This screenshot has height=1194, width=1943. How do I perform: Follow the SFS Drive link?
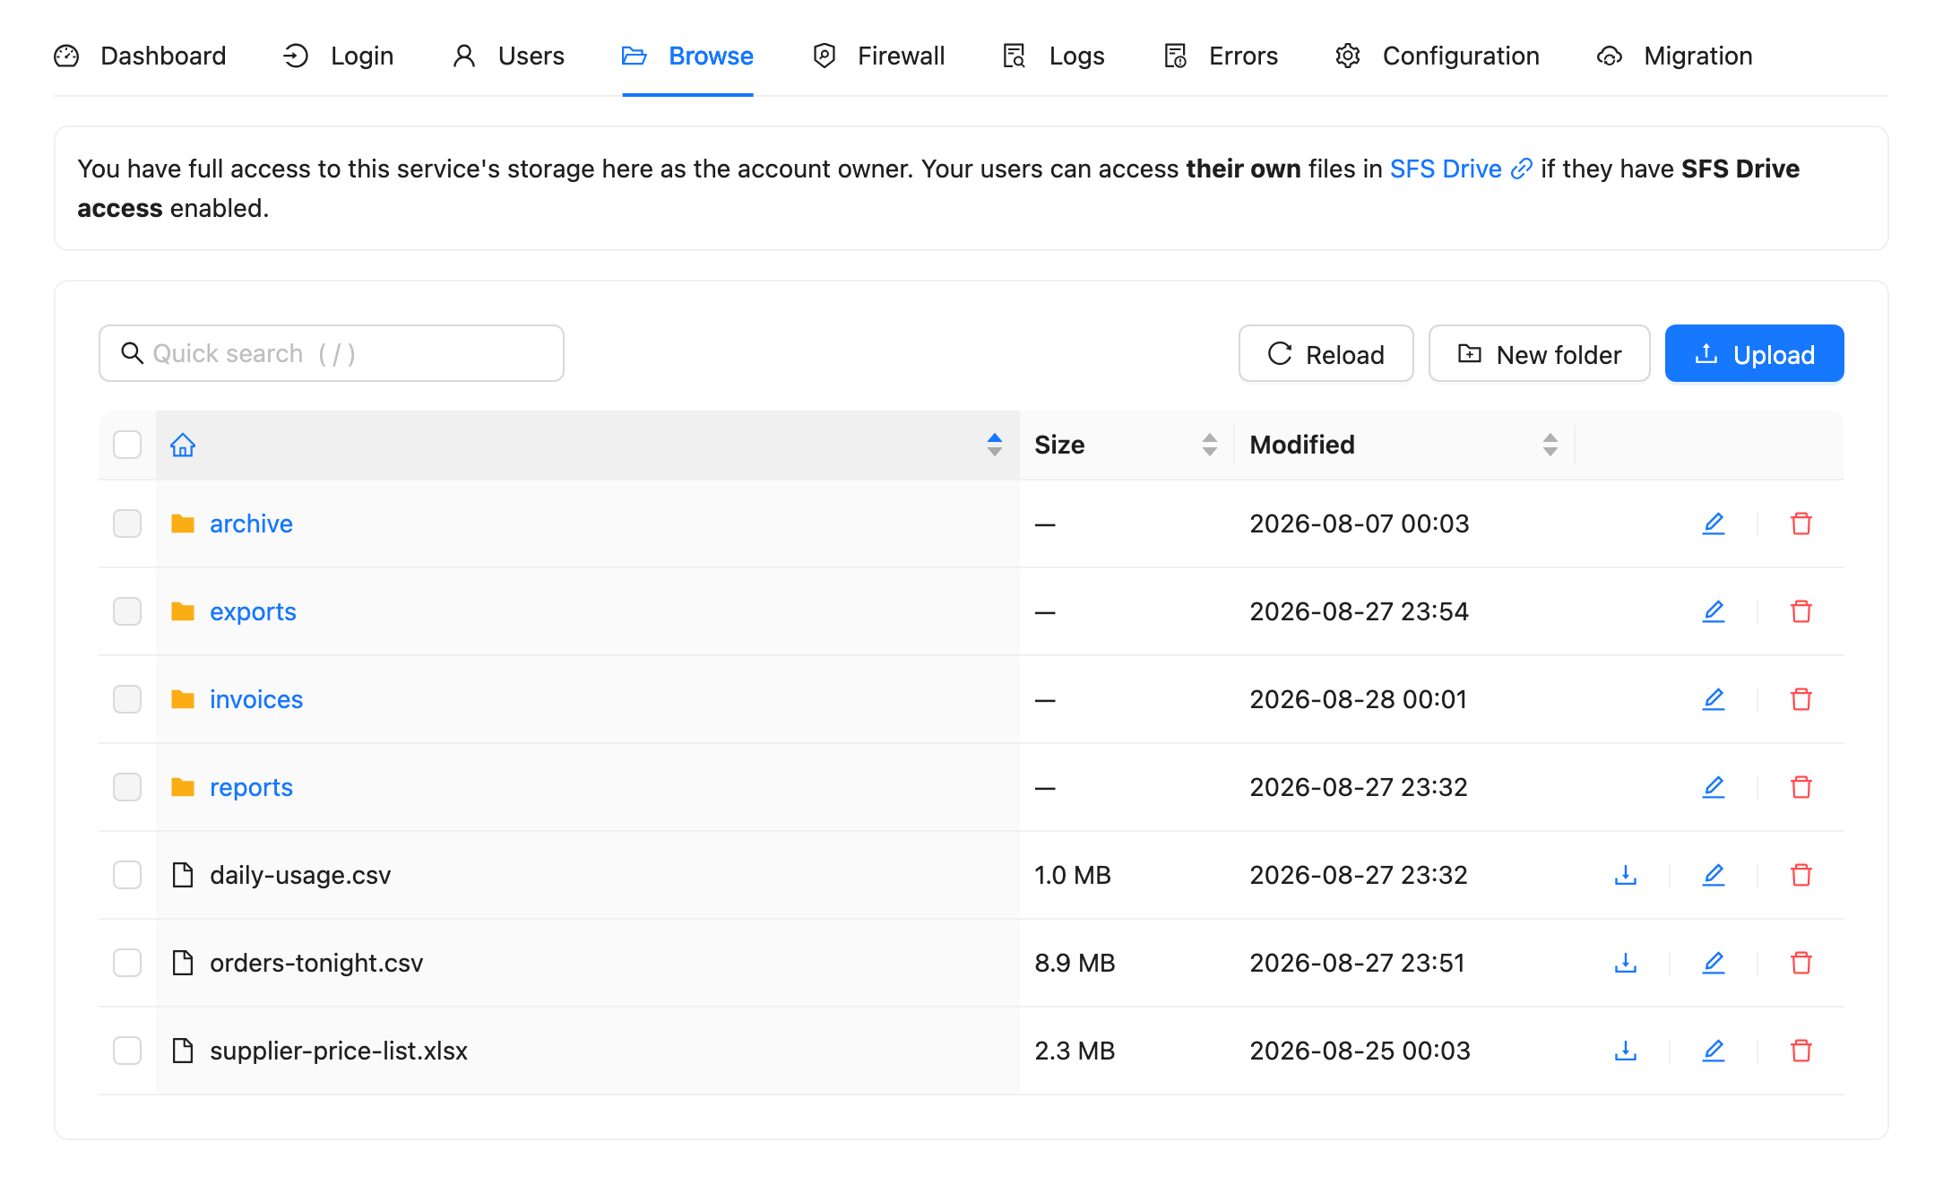(1461, 169)
